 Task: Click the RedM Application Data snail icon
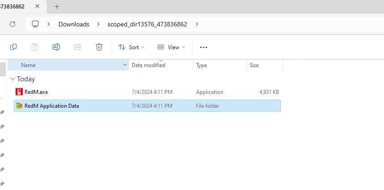pos(19,106)
